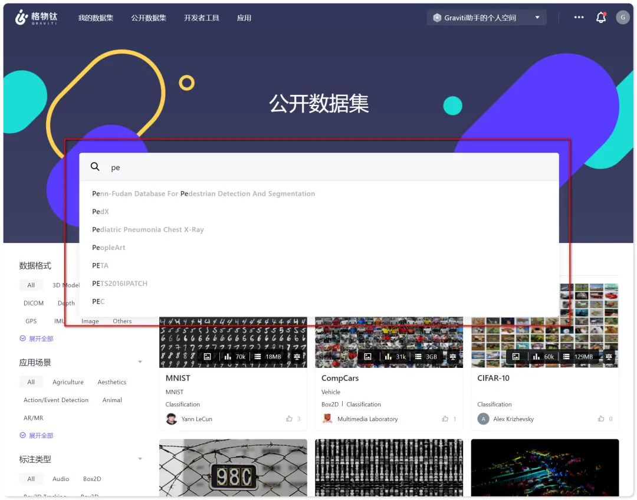The width and height of the screenshot is (637, 500).
Task: Click Alex Krizhevsky author avatar
Action: click(483, 419)
